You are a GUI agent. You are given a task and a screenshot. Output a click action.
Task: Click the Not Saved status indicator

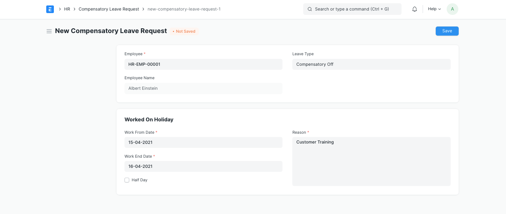[x=184, y=31]
